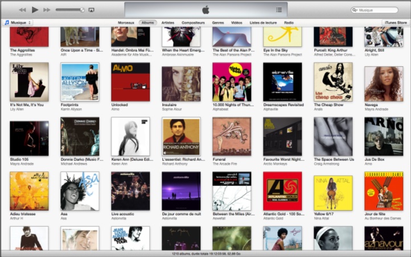Select the Jus De Box album cover
411x257 pixels.
click(x=384, y=136)
